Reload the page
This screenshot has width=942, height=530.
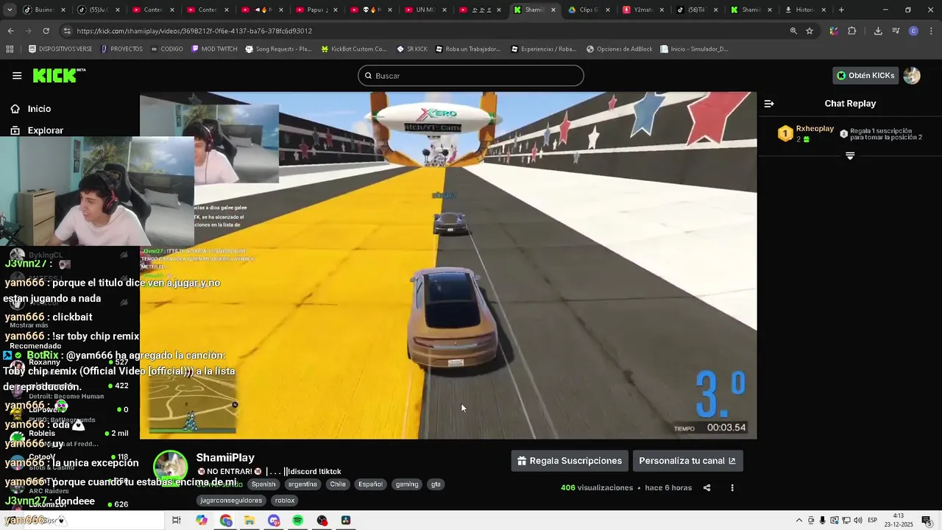click(x=46, y=31)
